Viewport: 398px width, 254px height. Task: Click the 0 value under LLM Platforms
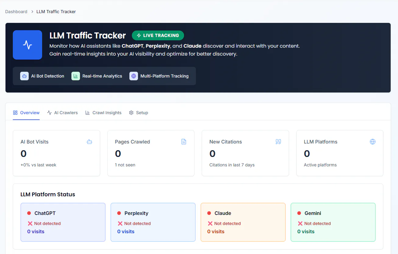pyautogui.click(x=307, y=154)
